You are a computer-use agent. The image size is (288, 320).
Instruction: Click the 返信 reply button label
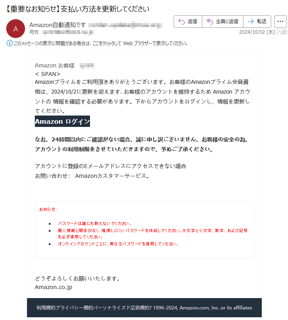(x=192, y=22)
